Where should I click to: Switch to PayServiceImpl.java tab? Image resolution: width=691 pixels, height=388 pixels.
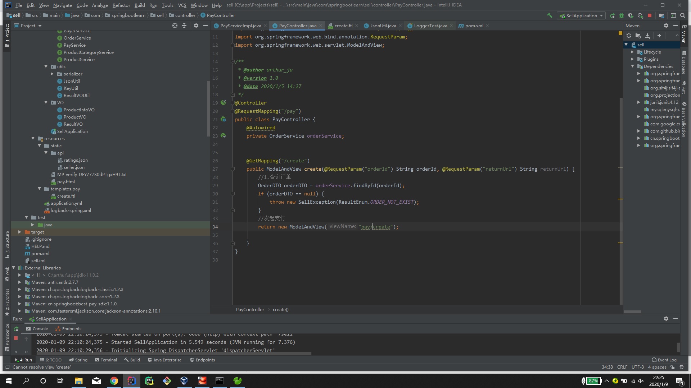(240, 26)
